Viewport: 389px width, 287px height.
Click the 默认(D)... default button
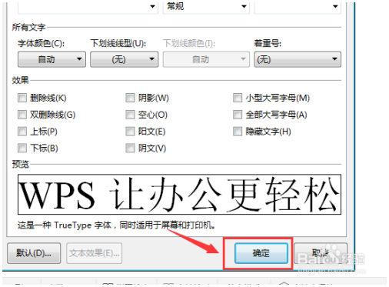click(x=34, y=253)
